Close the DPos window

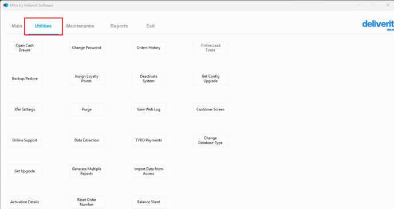[x=388, y=5]
